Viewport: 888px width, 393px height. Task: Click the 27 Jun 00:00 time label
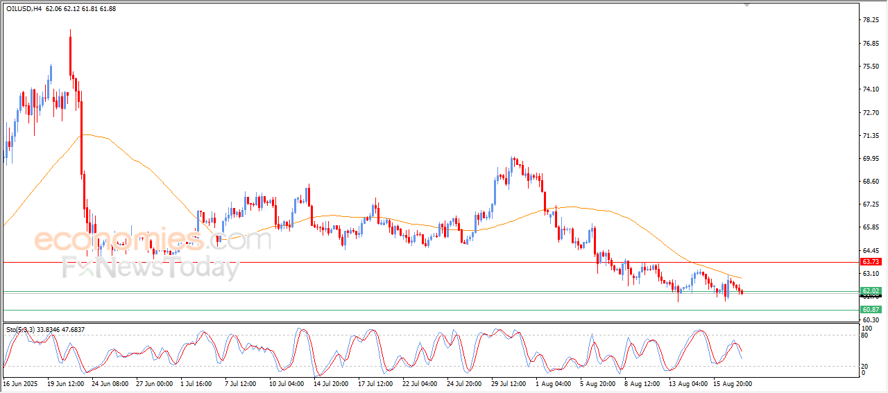(x=154, y=383)
